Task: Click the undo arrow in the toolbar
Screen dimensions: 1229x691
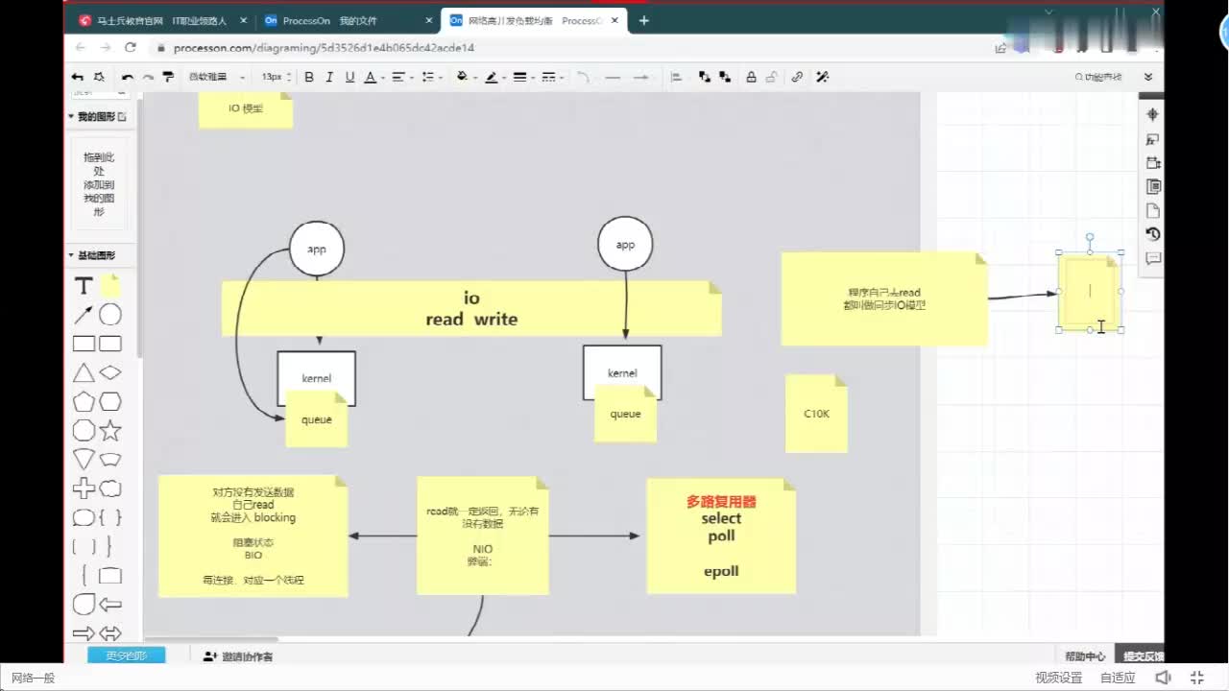Action: coord(128,77)
